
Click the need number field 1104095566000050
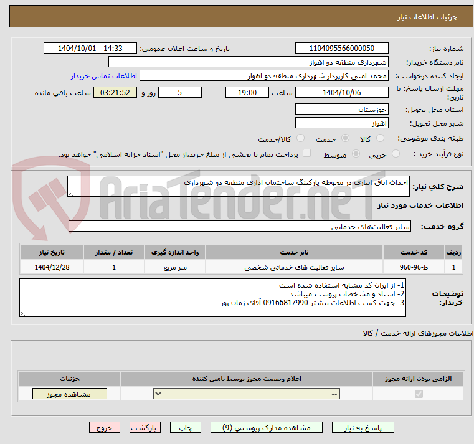341,49
